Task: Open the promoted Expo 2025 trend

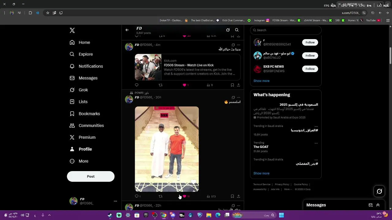Action: (286, 111)
